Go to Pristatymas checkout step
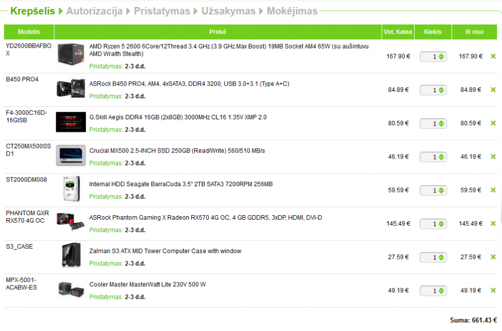This screenshot has height=331, width=502. click(x=162, y=11)
